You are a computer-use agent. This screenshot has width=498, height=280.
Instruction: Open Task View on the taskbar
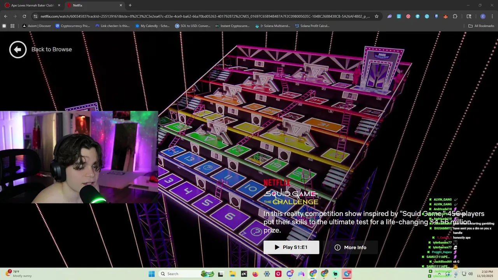pos(221,274)
